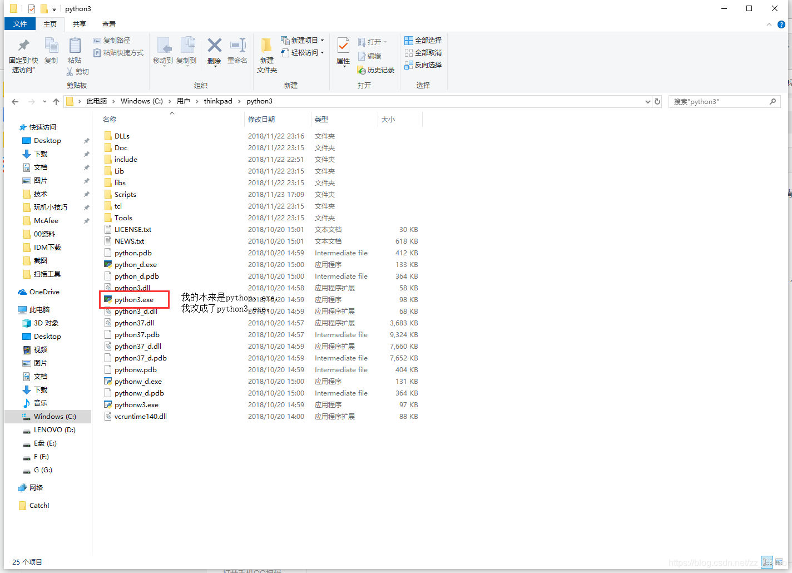This screenshot has height=573, width=792.
Task: Click Windows (C:) in address breadcrumb
Action: pos(142,101)
